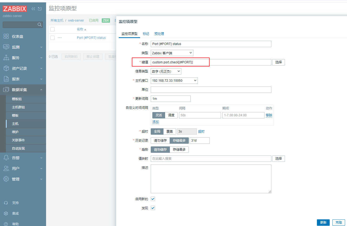This screenshot has width=347, height=226.
Task: Collapse the 数据采集 menu chevron
Action: click(x=41, y=90)
